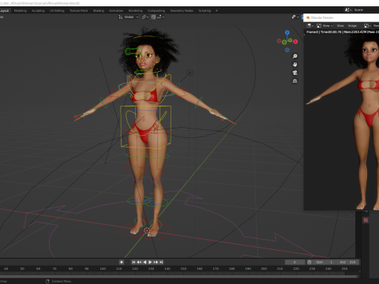Click the Blender Render window title icon
The image size is (379, 284).
[x=308, y=17]
